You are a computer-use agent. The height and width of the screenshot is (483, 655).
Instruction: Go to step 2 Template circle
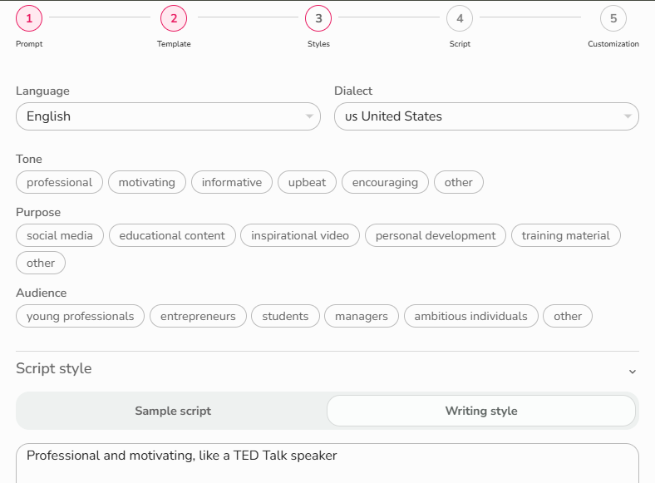(x=174, y=18)
